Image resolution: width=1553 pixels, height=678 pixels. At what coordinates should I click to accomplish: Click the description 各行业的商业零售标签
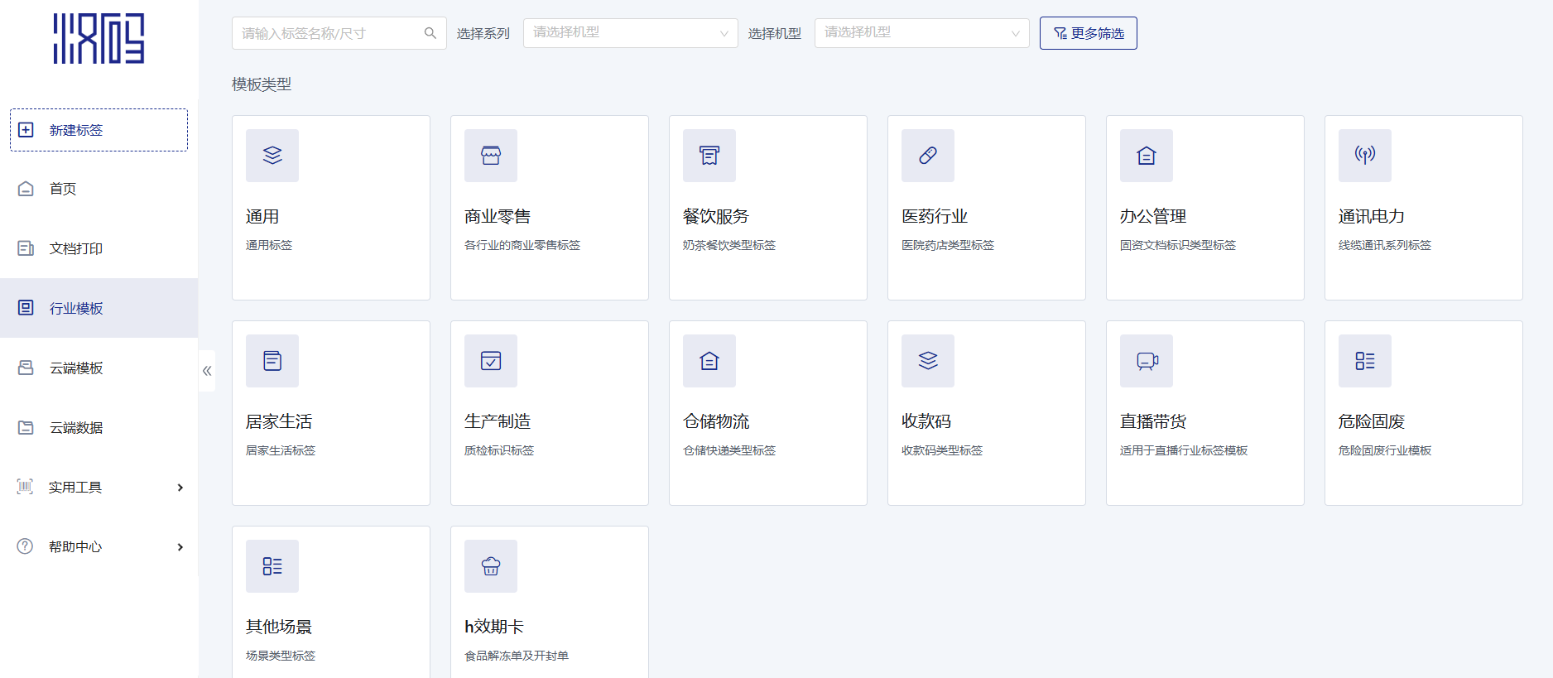(522, 245)
